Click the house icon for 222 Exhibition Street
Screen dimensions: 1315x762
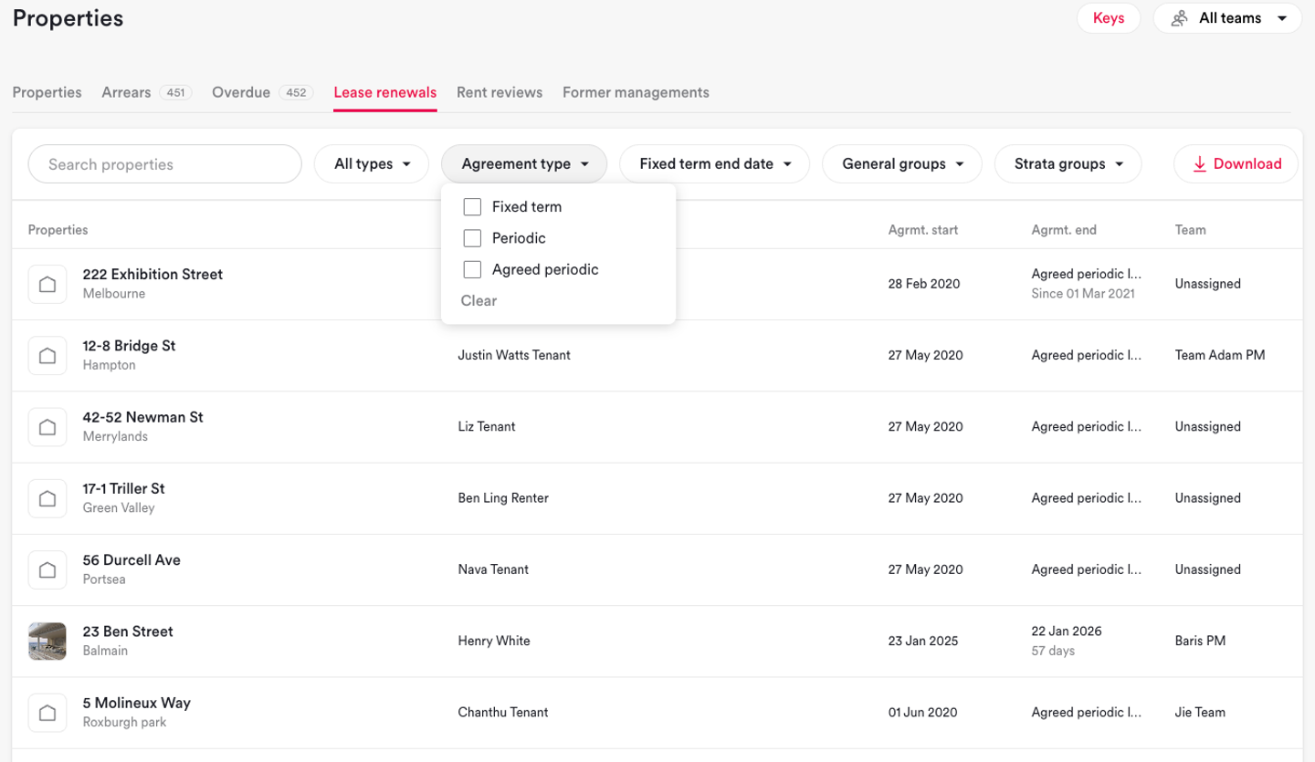coord(47,284)
